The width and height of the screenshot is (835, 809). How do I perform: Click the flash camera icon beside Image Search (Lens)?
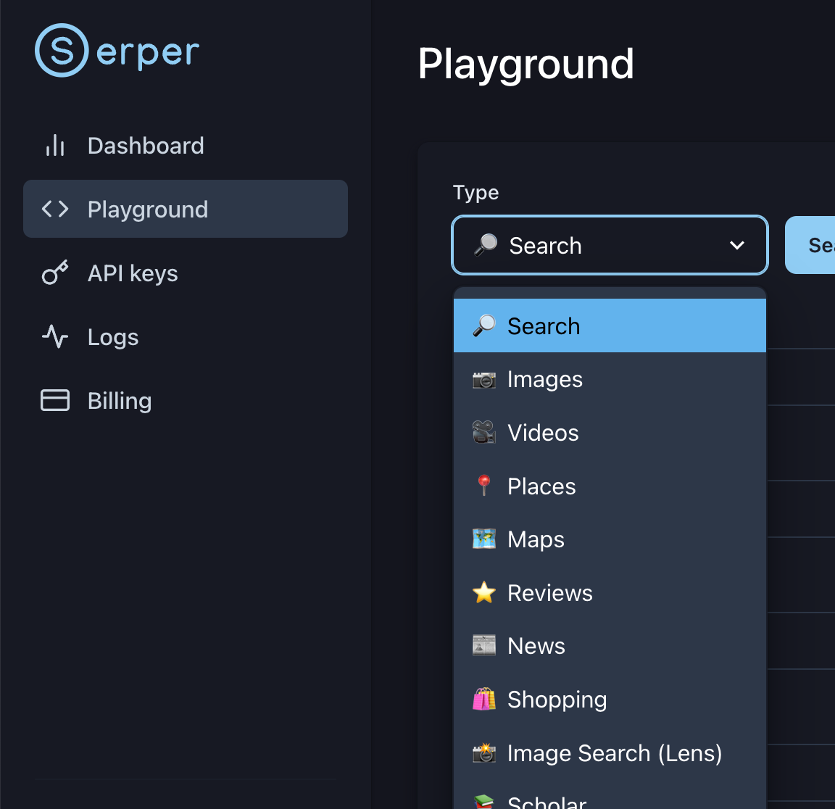[484, 752]
